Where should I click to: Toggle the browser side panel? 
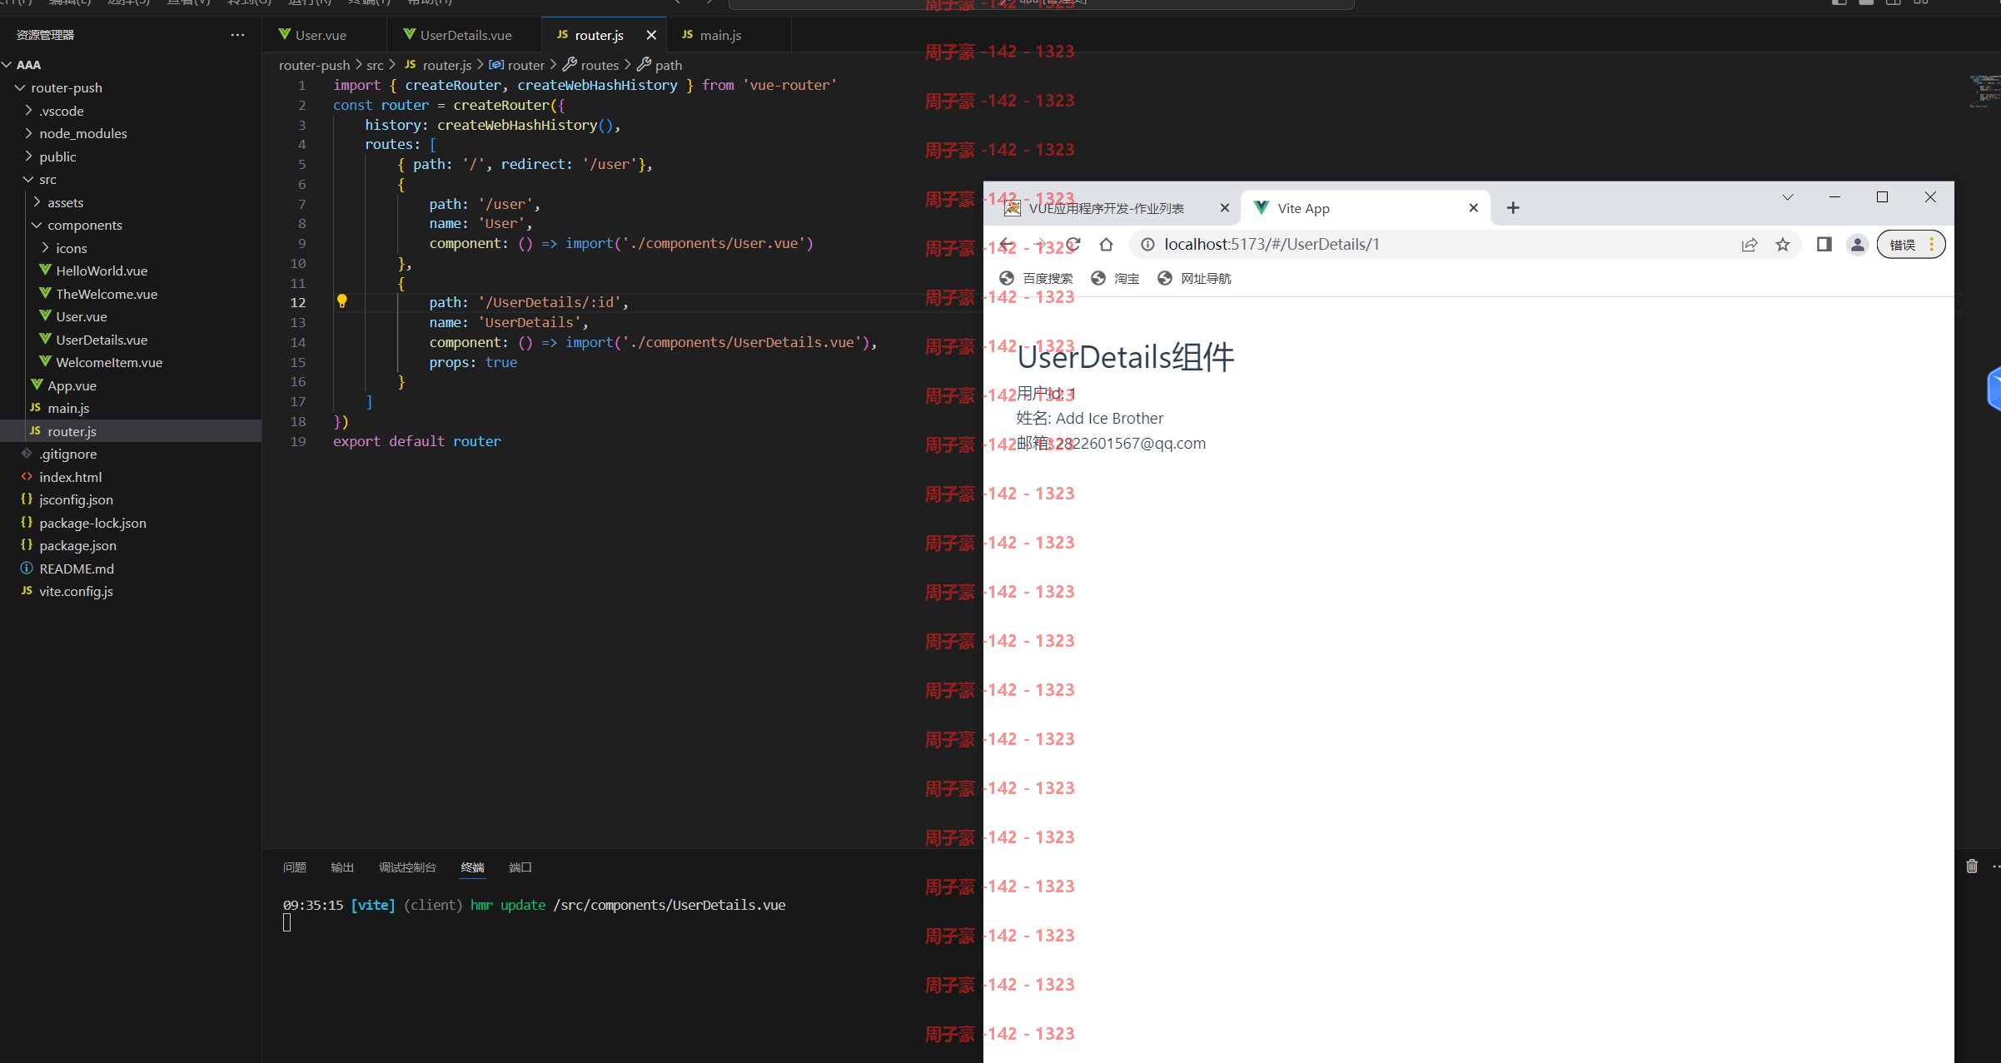click(1824, 245)
